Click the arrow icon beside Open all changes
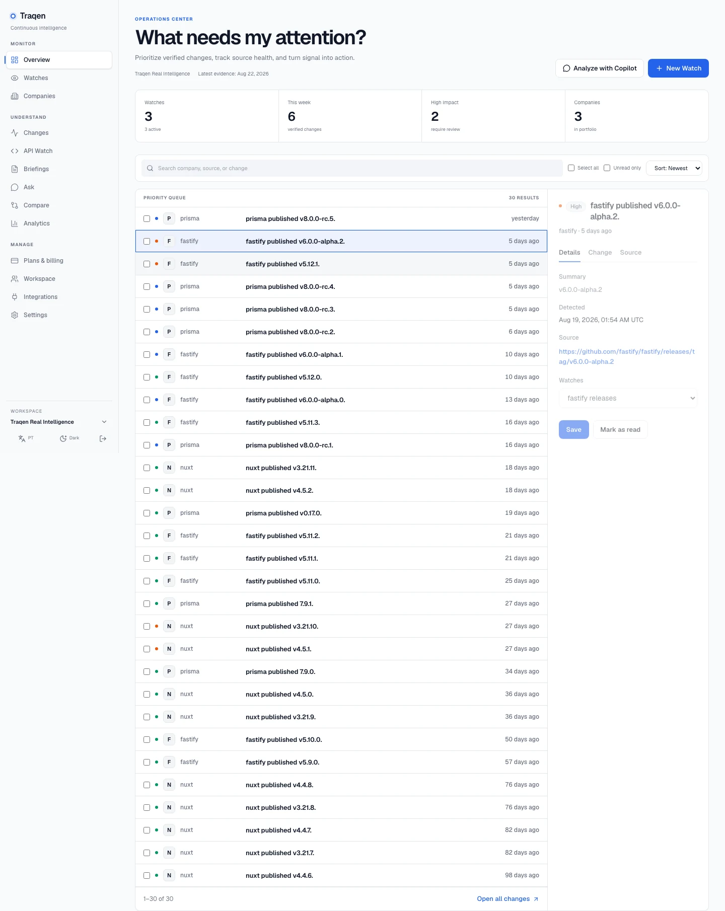 [x=536, y=899]
